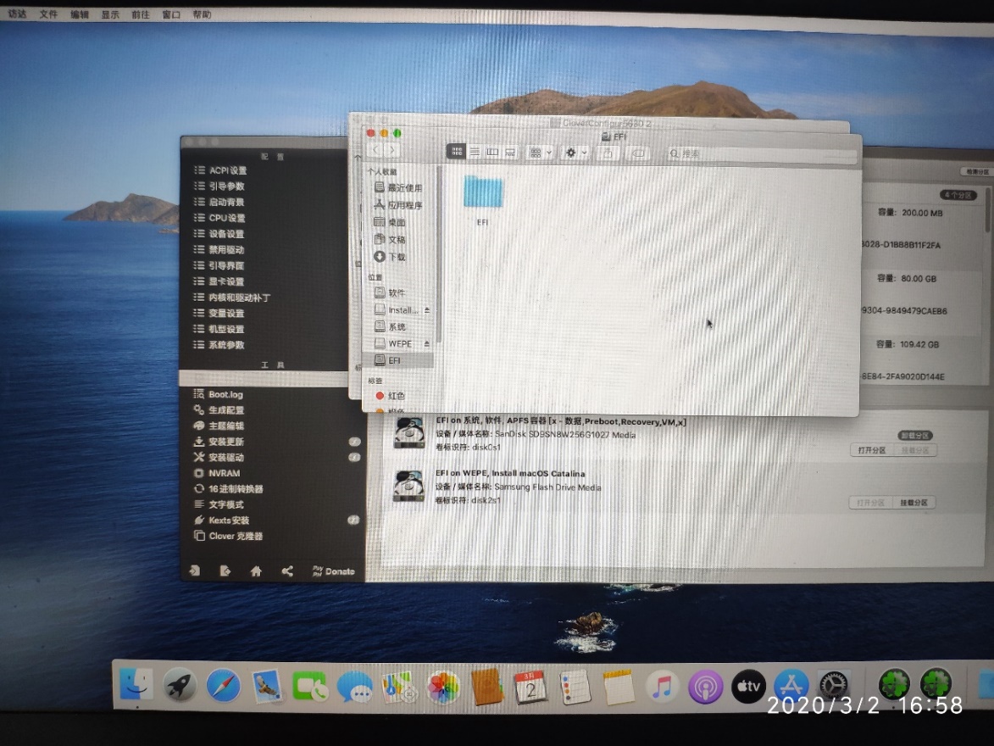The width and height of the screenshot is (994, 746).
Task: Click the Finder search field
Action: pos(762,153)
